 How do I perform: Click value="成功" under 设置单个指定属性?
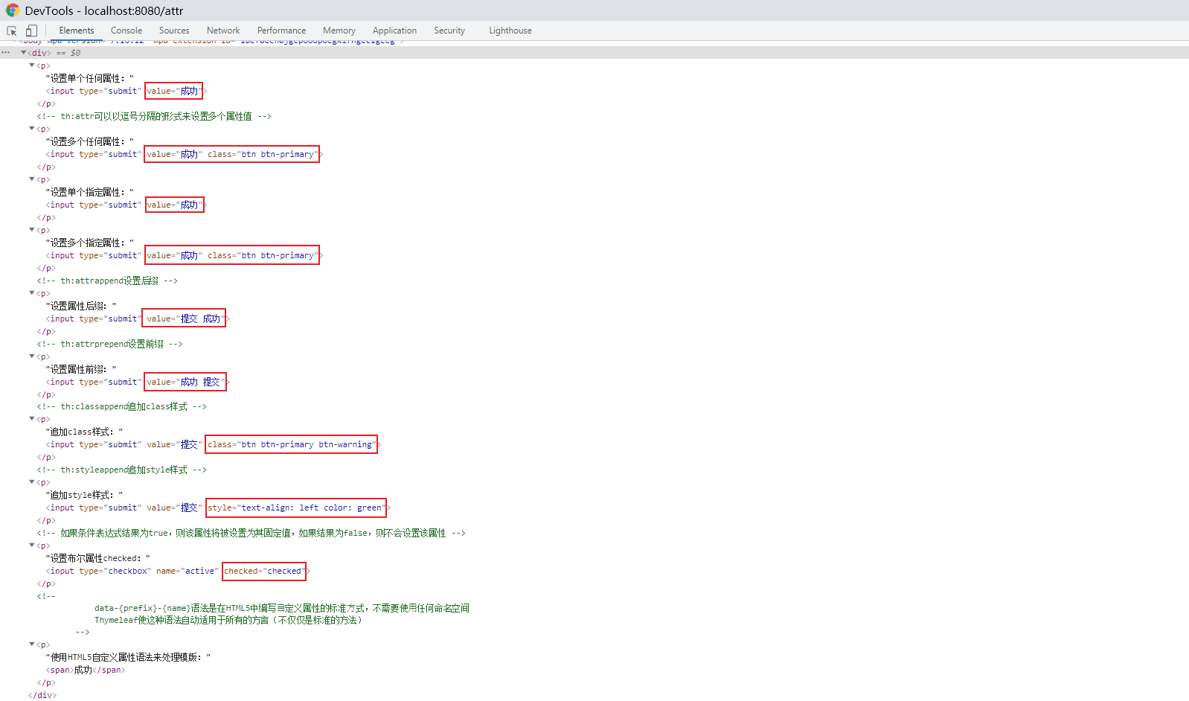tap(174, 205)
